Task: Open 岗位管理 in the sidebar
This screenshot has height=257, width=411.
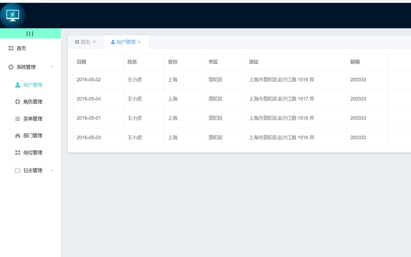Action: (33, 153)
